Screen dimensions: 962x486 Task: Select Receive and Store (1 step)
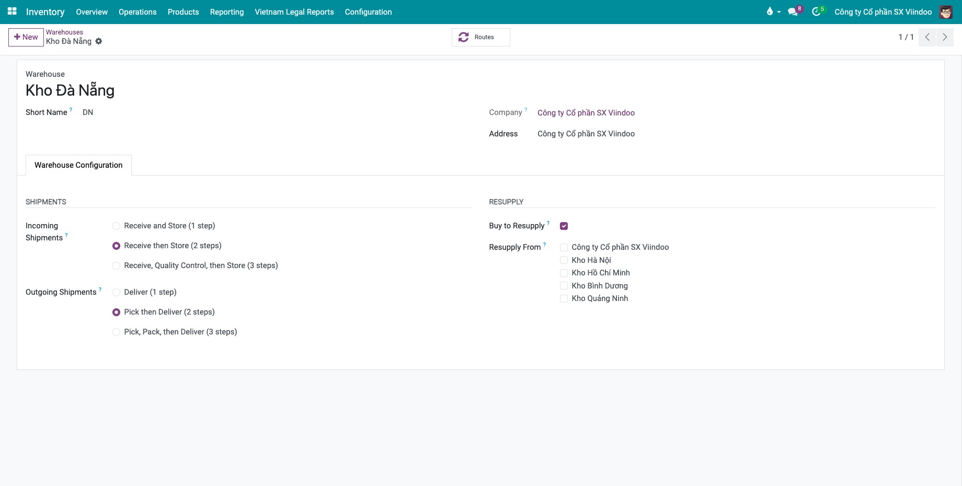pyautogui.click(x=116, y=226)
